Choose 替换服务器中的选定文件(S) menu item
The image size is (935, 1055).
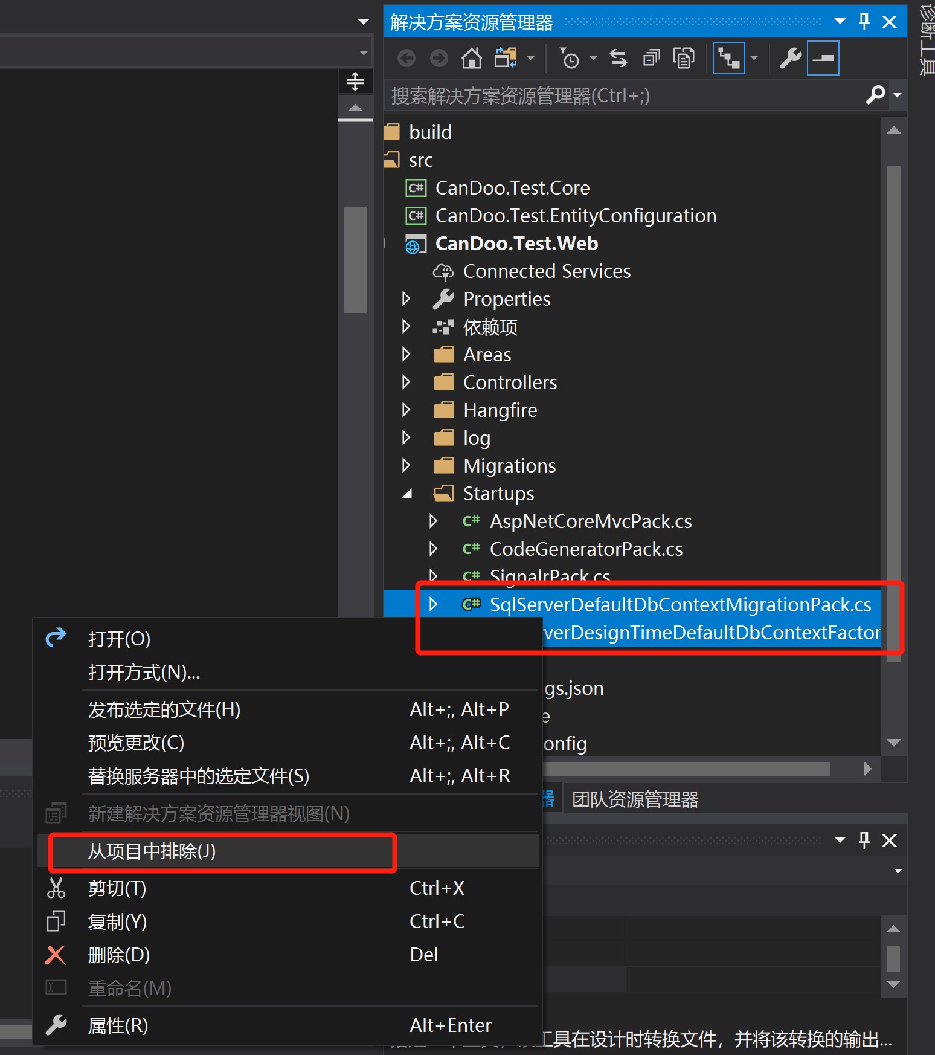[288, 776]
